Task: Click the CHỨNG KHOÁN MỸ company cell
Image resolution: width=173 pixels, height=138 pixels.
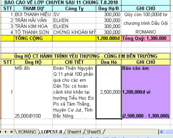Action: coord(74,32)
